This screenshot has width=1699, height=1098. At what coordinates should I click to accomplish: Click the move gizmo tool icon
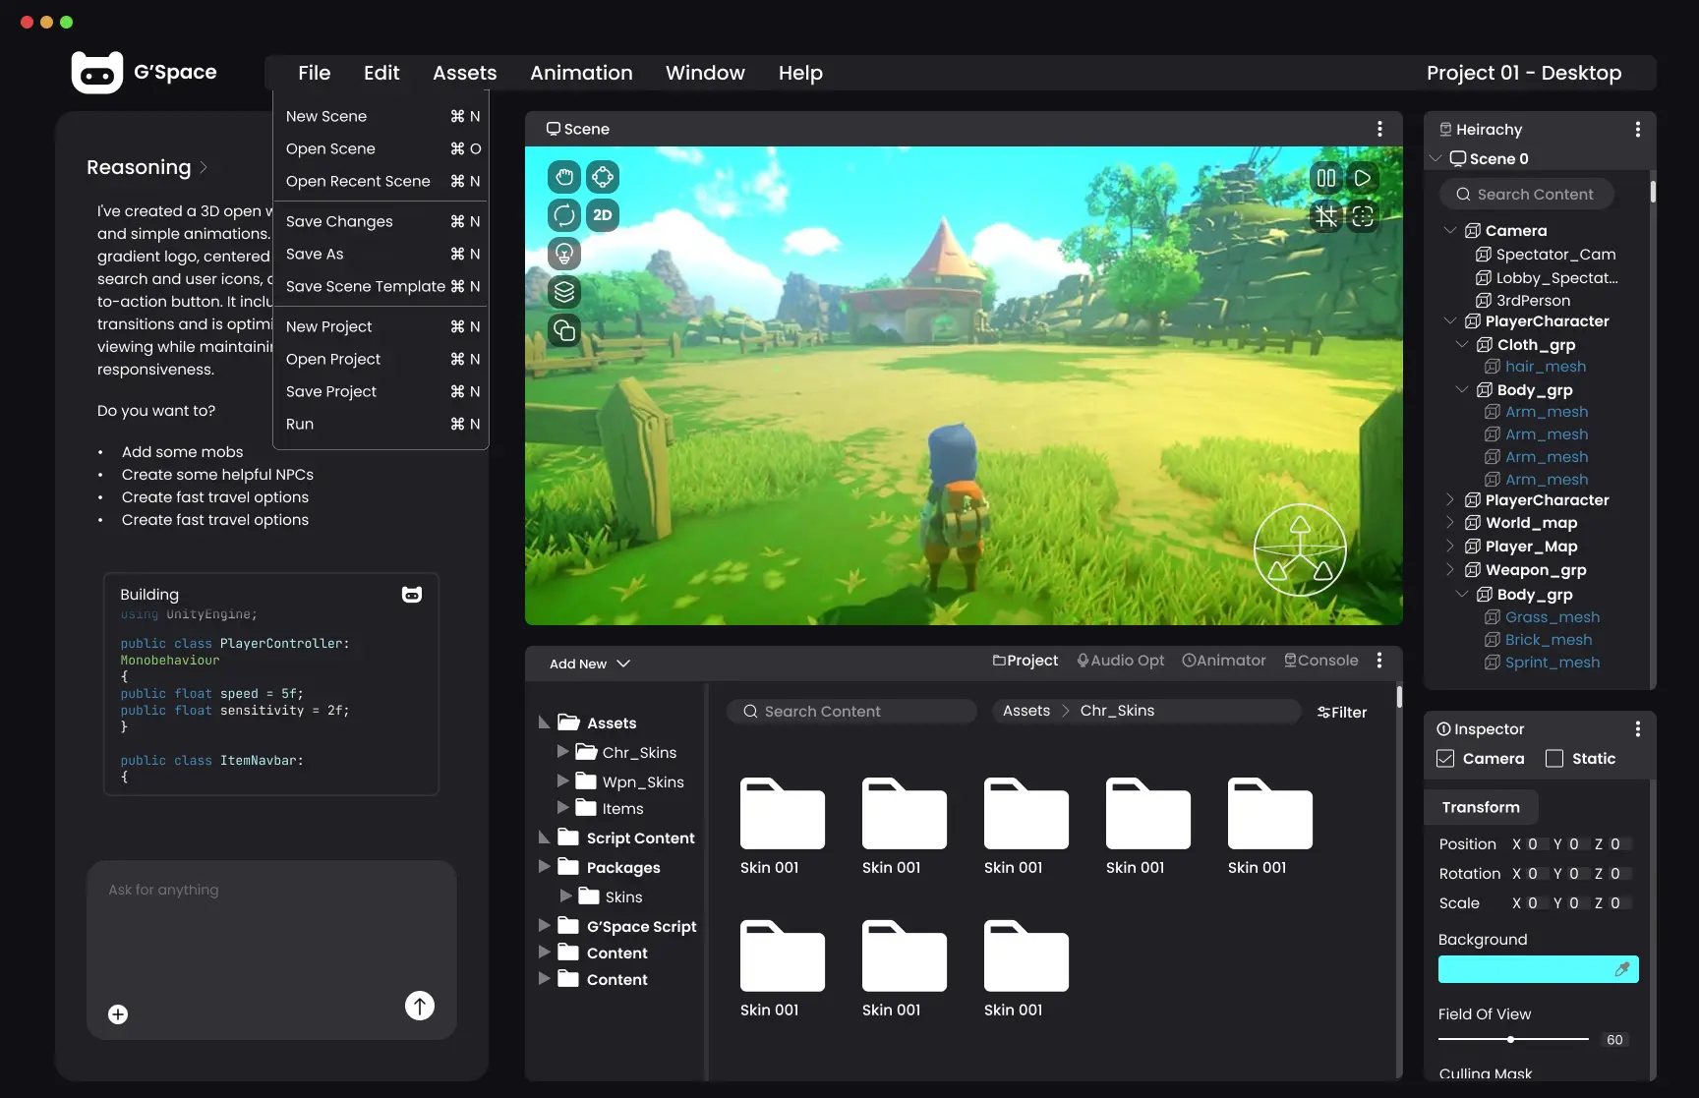(603, 177)
